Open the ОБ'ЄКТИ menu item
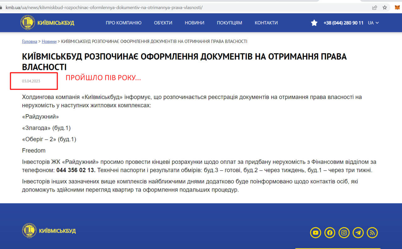 [x=163, y=23]
